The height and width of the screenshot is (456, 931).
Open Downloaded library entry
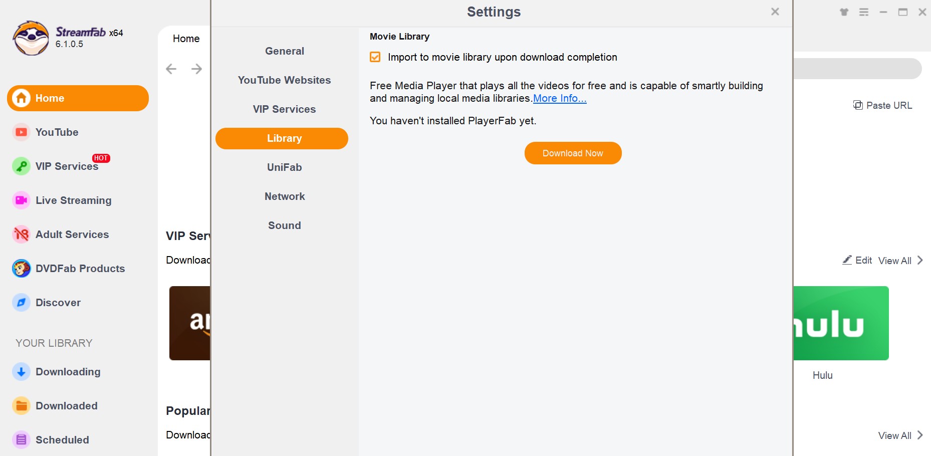click(x=67, y=406)
